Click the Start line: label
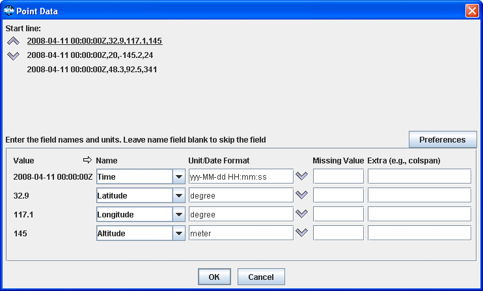The image size is (483, 291). 23,29
